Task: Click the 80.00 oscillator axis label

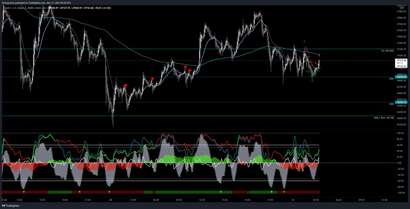Action: [x=400, y=139]
